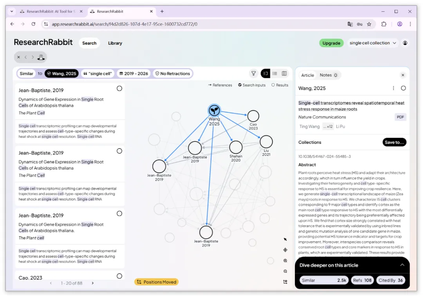Viewport: 423px width, 297px height.
Task: Open user account icon in app header
Action: point(405,43)
